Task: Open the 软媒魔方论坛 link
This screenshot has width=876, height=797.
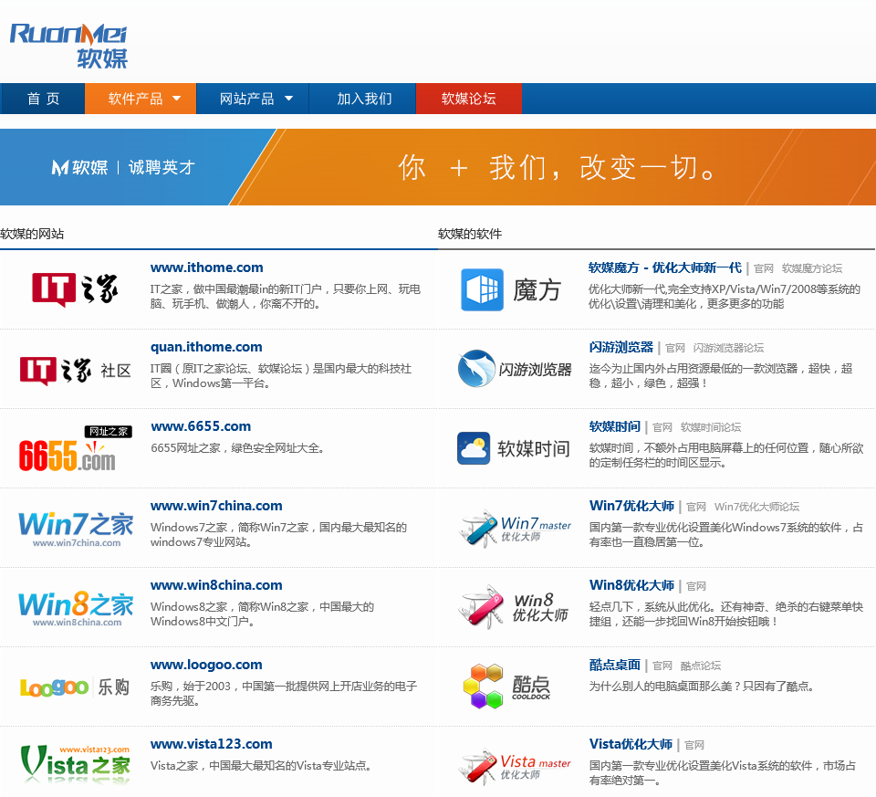Action: pos(812,268)
